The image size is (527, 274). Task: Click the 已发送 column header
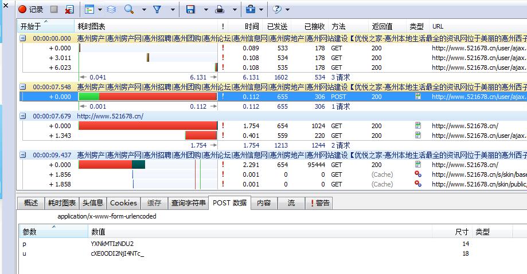[x=276, y=26]
